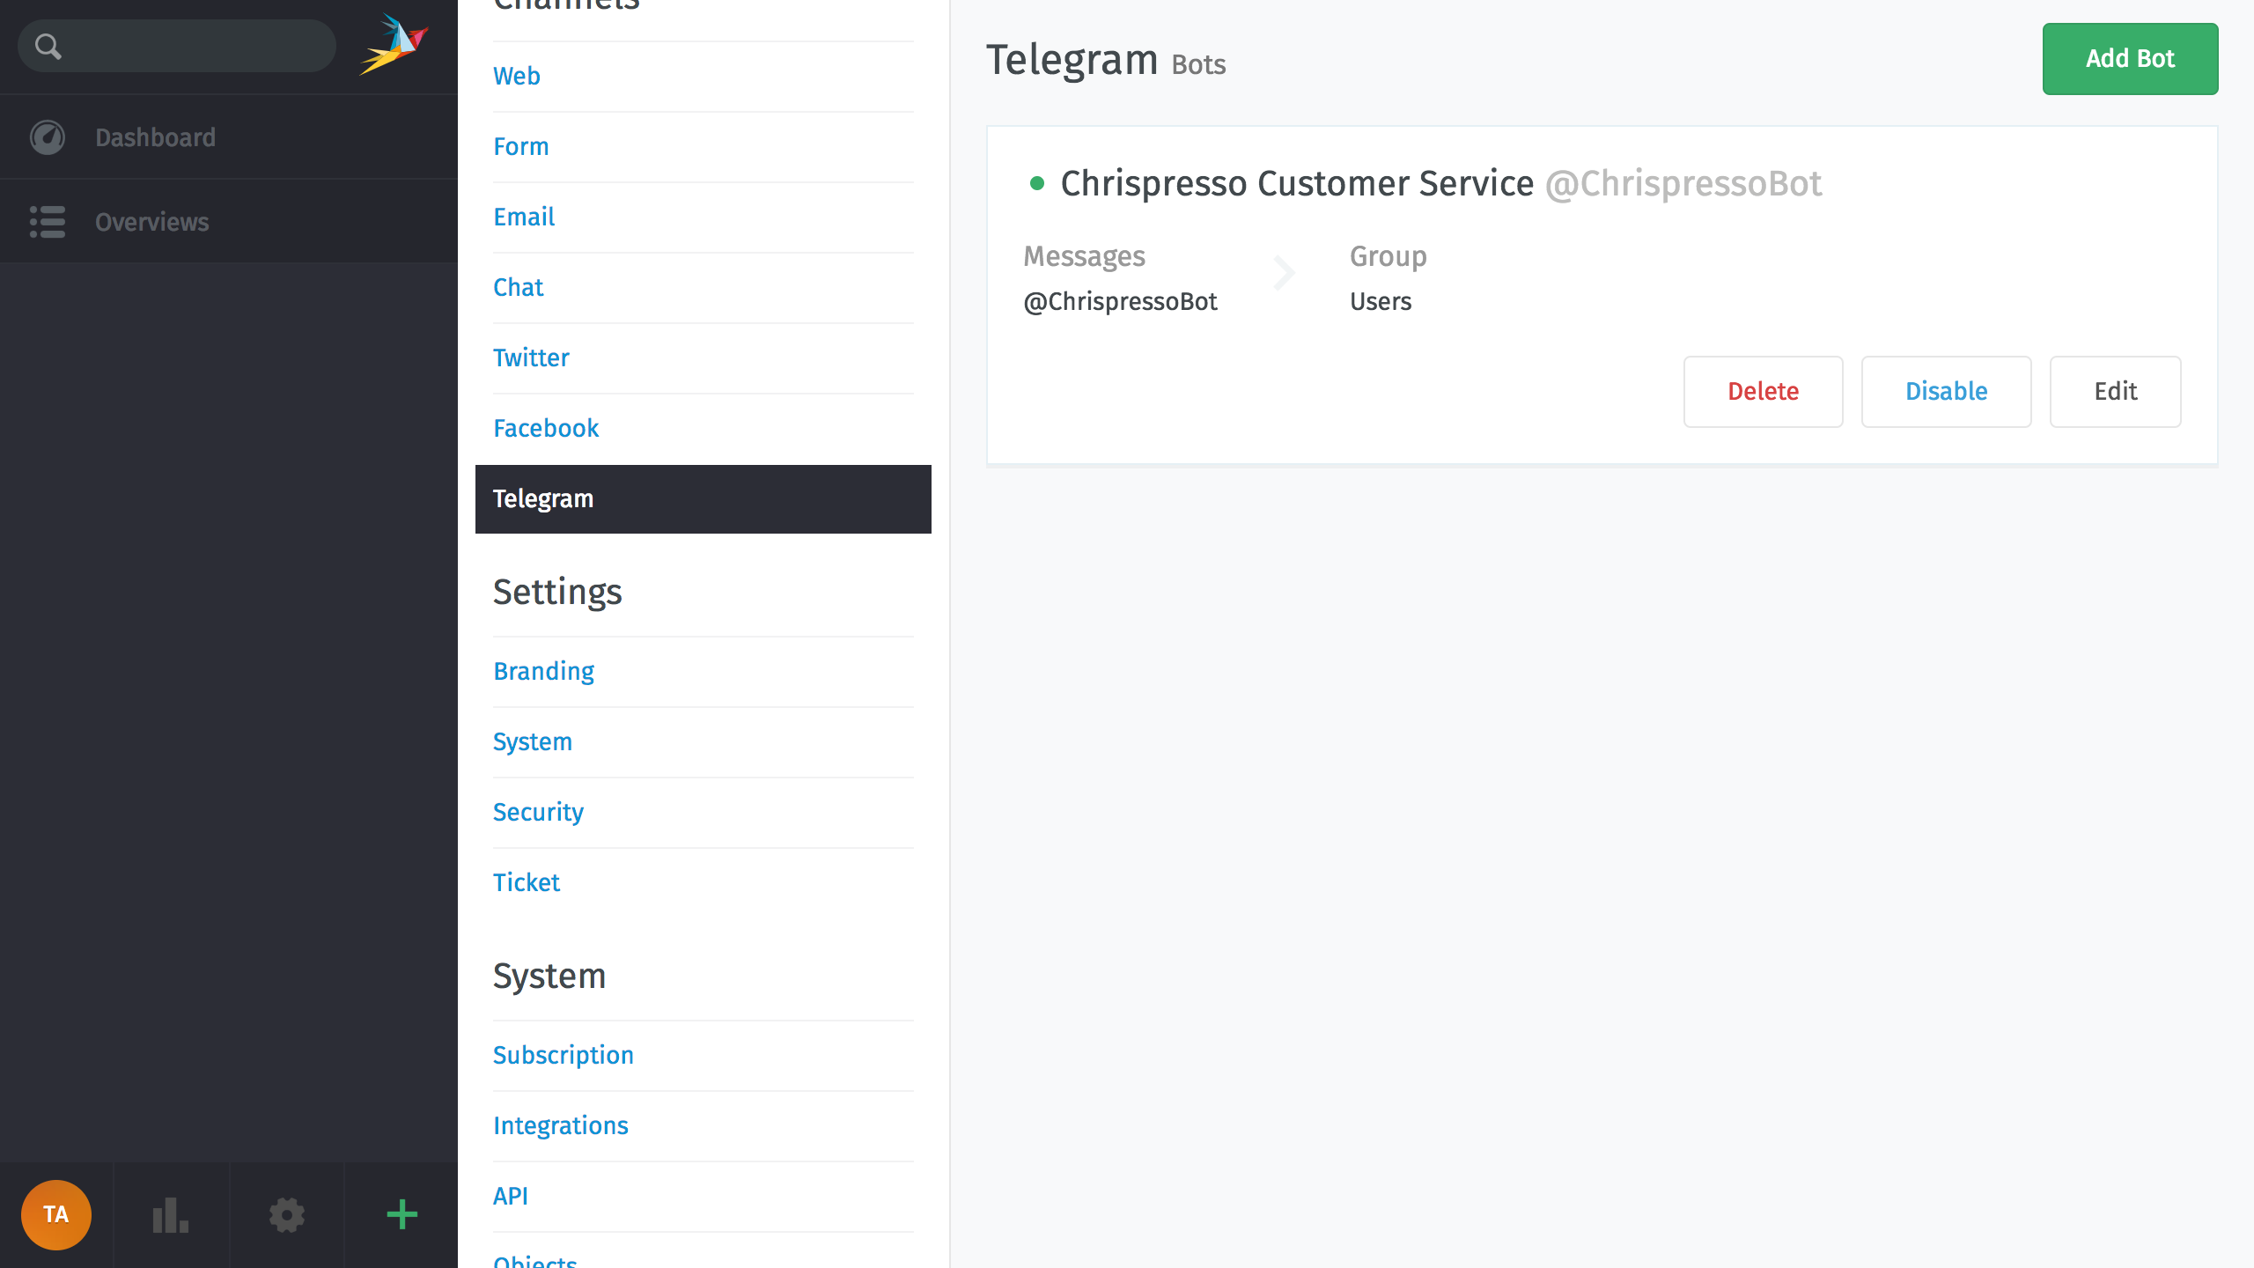
Task: Click the chevron between Messages and Group
Action: [1284, 273]
